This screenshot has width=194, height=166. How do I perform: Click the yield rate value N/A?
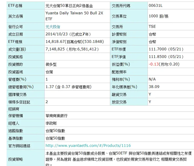point(152,79)
